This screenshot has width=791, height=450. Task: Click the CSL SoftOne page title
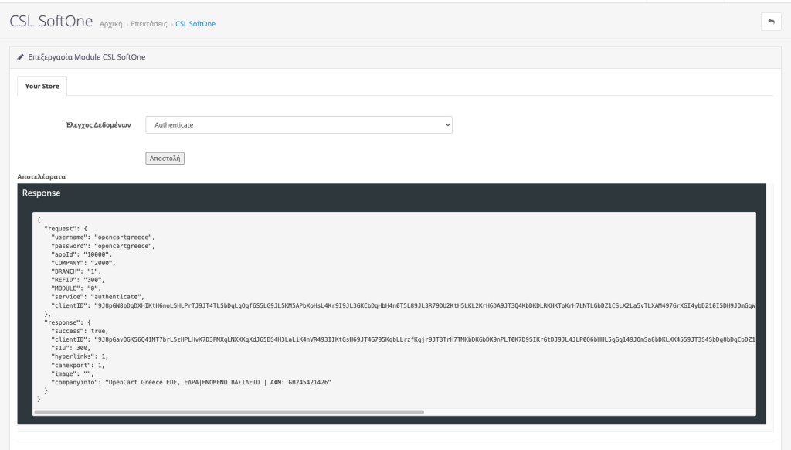tap(51, 21)
